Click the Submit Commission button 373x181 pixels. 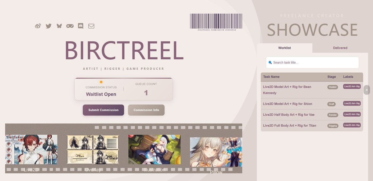(x=103, y=110)
